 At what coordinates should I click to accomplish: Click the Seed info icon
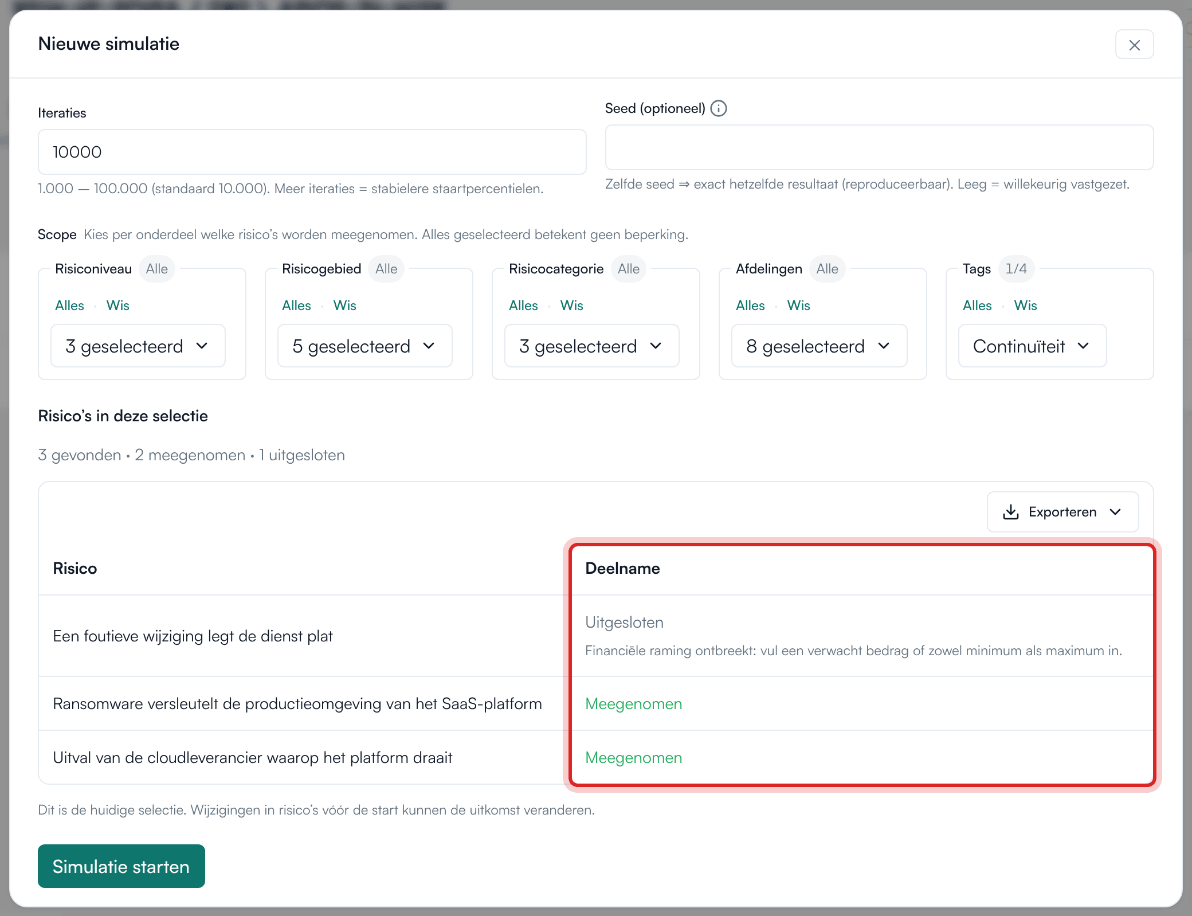pyautogui.click(x=719, y=108)
